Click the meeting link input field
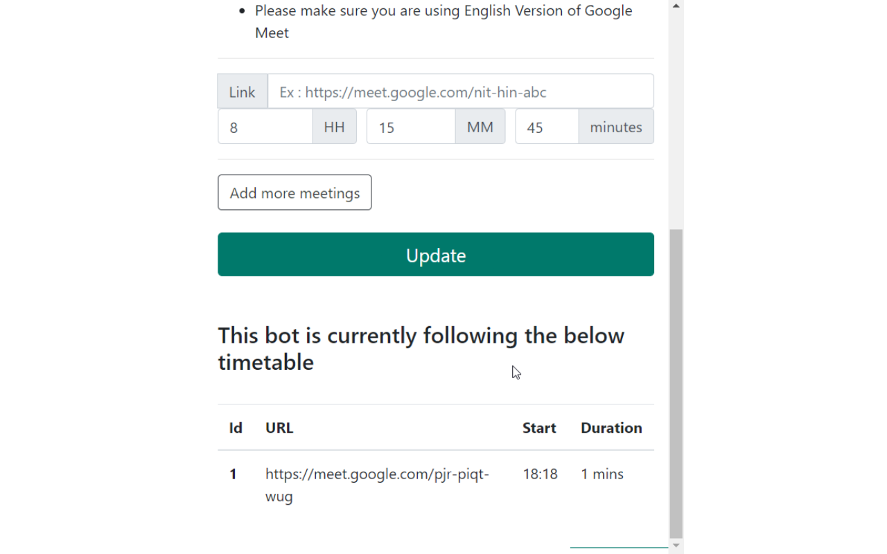 [460, 92]
